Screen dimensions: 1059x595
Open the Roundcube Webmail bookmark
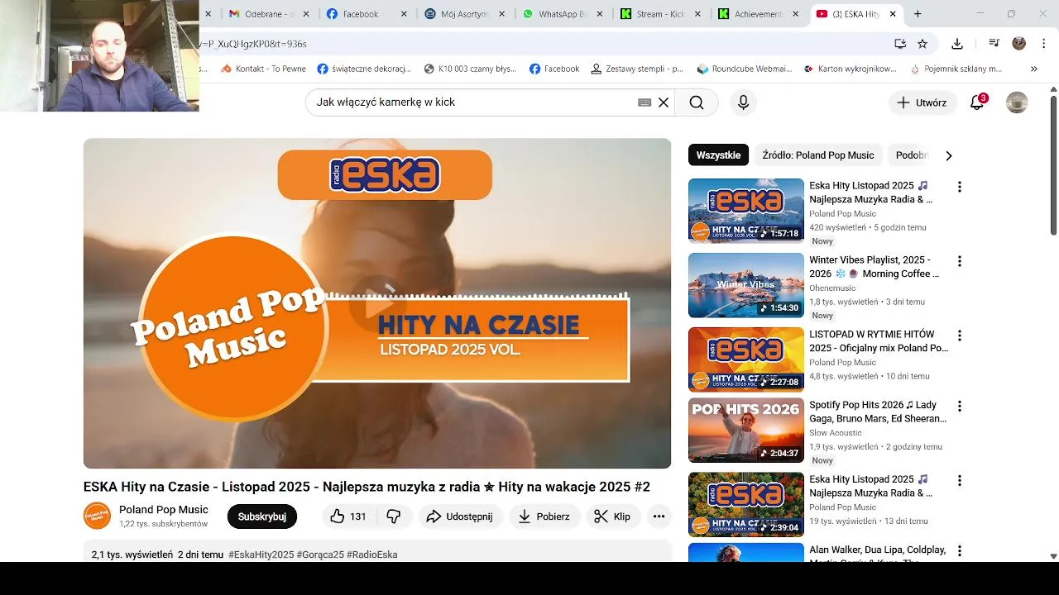coord(745,69)
